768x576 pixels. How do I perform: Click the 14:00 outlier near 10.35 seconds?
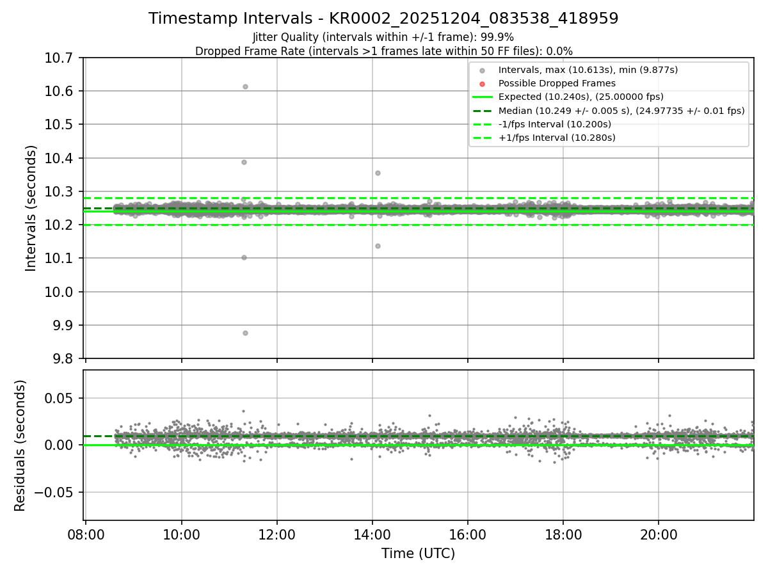(x=378, y=173)
